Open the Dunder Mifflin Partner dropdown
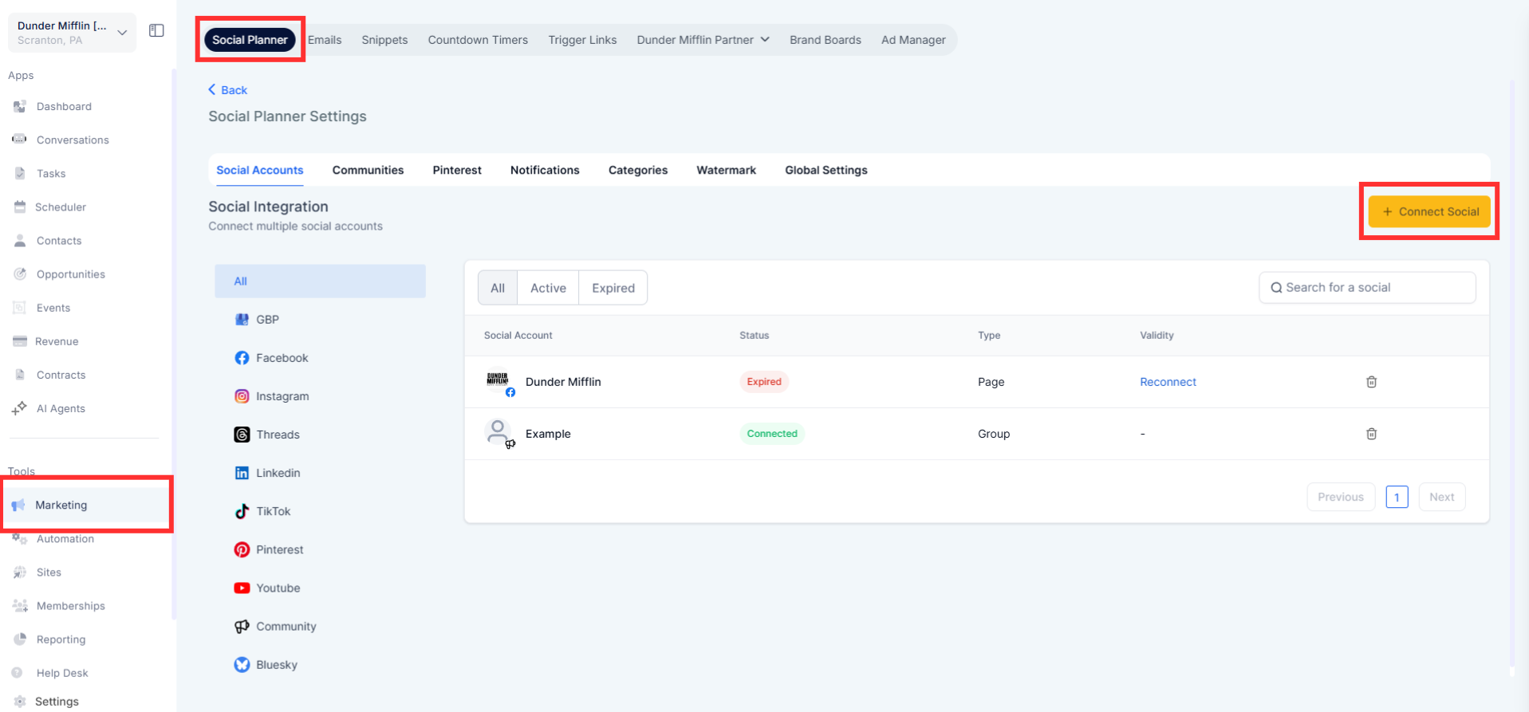1529x712 pixels. point(703,40)
